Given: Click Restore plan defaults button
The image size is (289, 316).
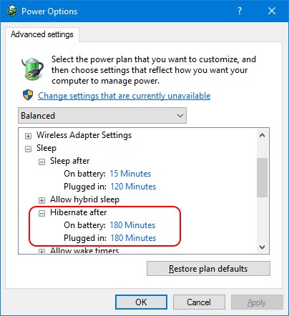Looking at the screenshot, I should (x=208, y=269).
